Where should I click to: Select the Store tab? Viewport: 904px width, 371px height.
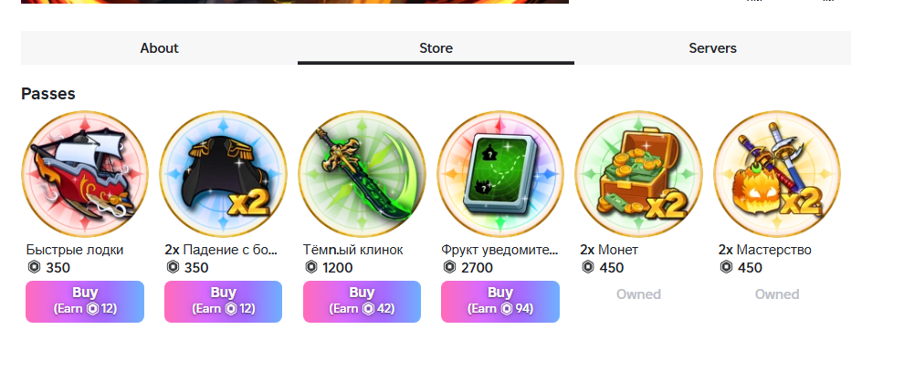point(436,47)
